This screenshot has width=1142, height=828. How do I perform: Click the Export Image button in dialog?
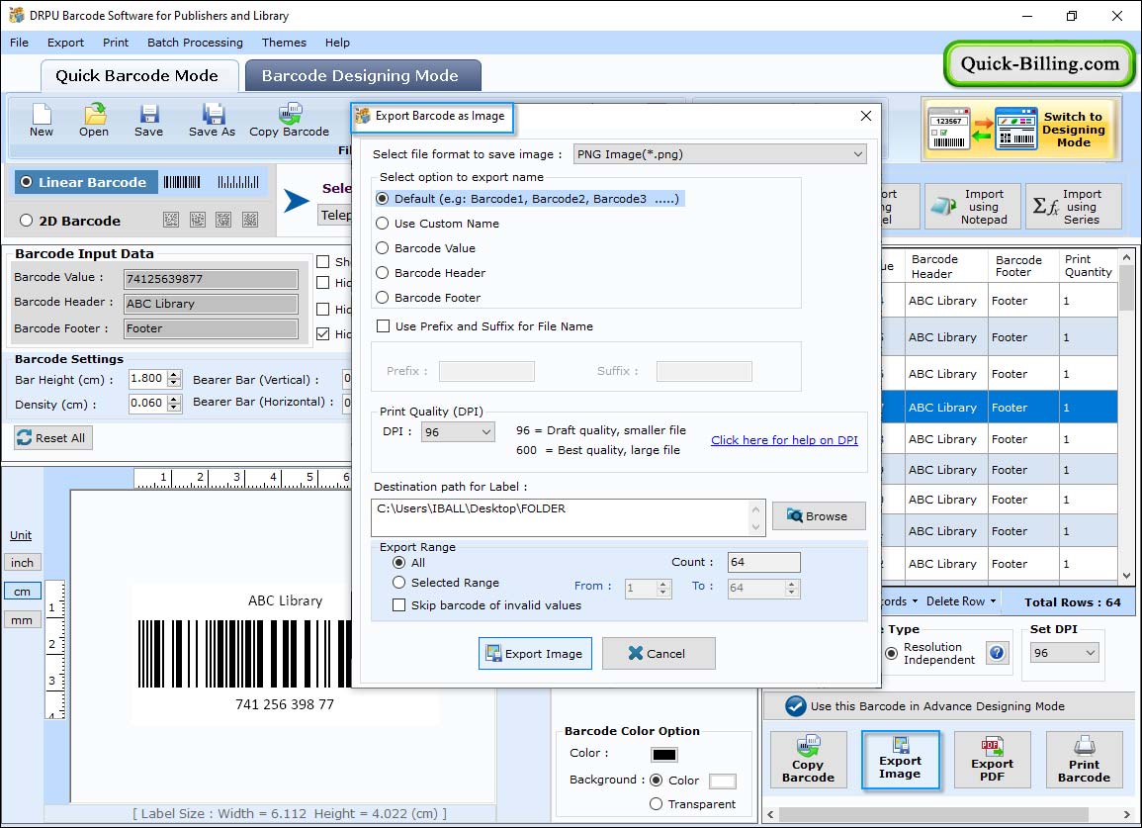pyautogui.click(x=535, y=653)
